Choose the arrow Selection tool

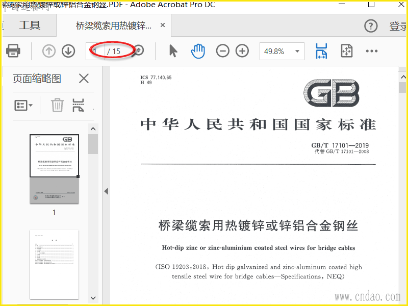(173, 50)
